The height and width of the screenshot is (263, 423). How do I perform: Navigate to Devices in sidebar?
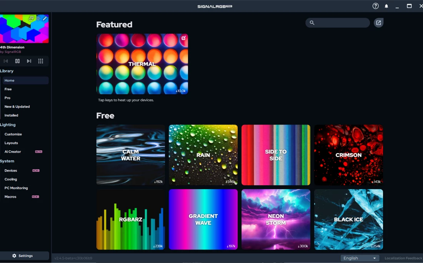click(x=11, y=170)
